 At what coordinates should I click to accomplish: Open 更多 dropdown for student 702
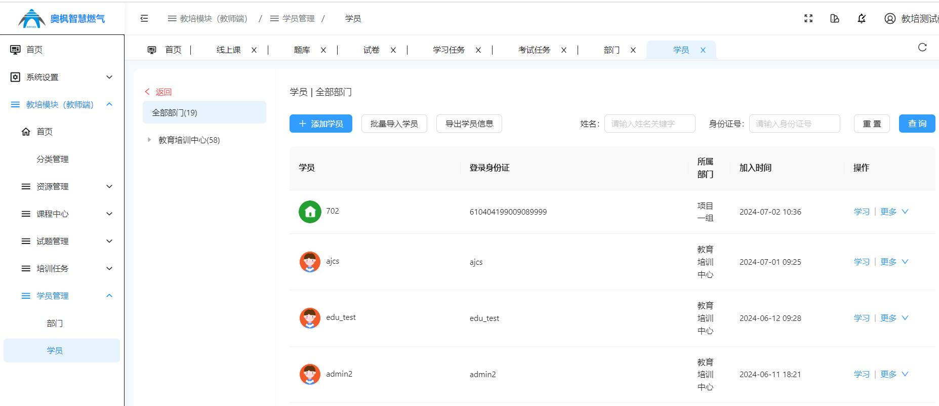pos(894,212)
